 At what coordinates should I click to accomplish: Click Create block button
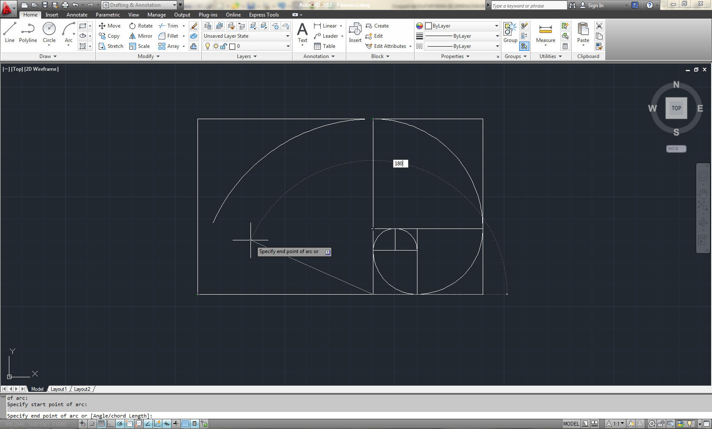click(x=377, y=26)
